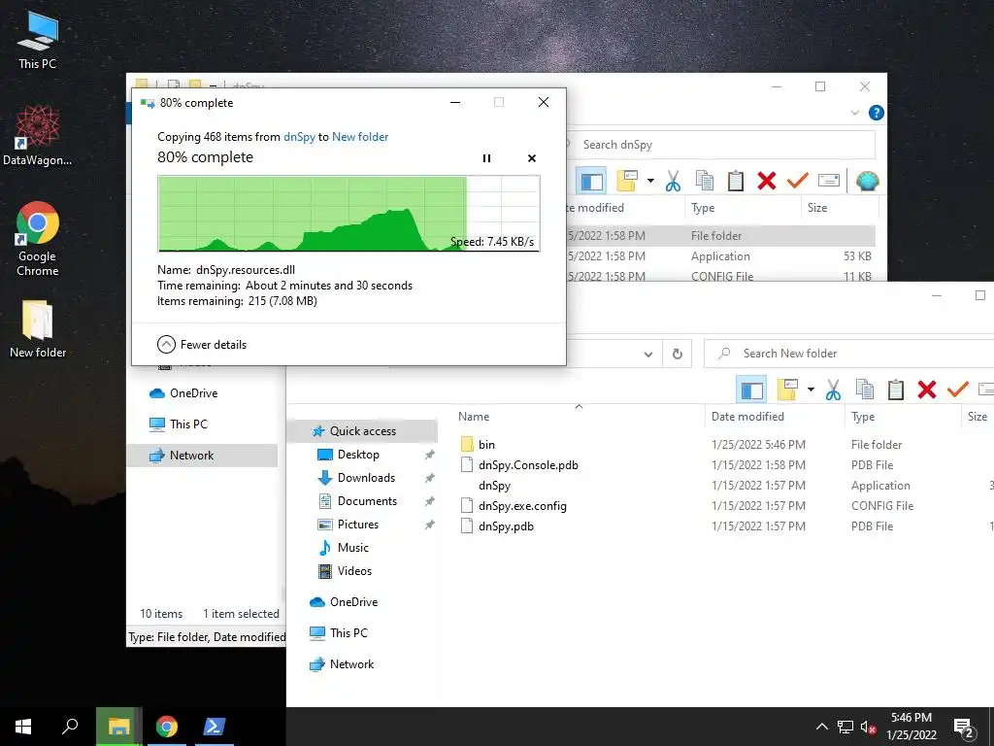Cancel the copy with the small X
The image size is (994, 746).
pos(532,158)
